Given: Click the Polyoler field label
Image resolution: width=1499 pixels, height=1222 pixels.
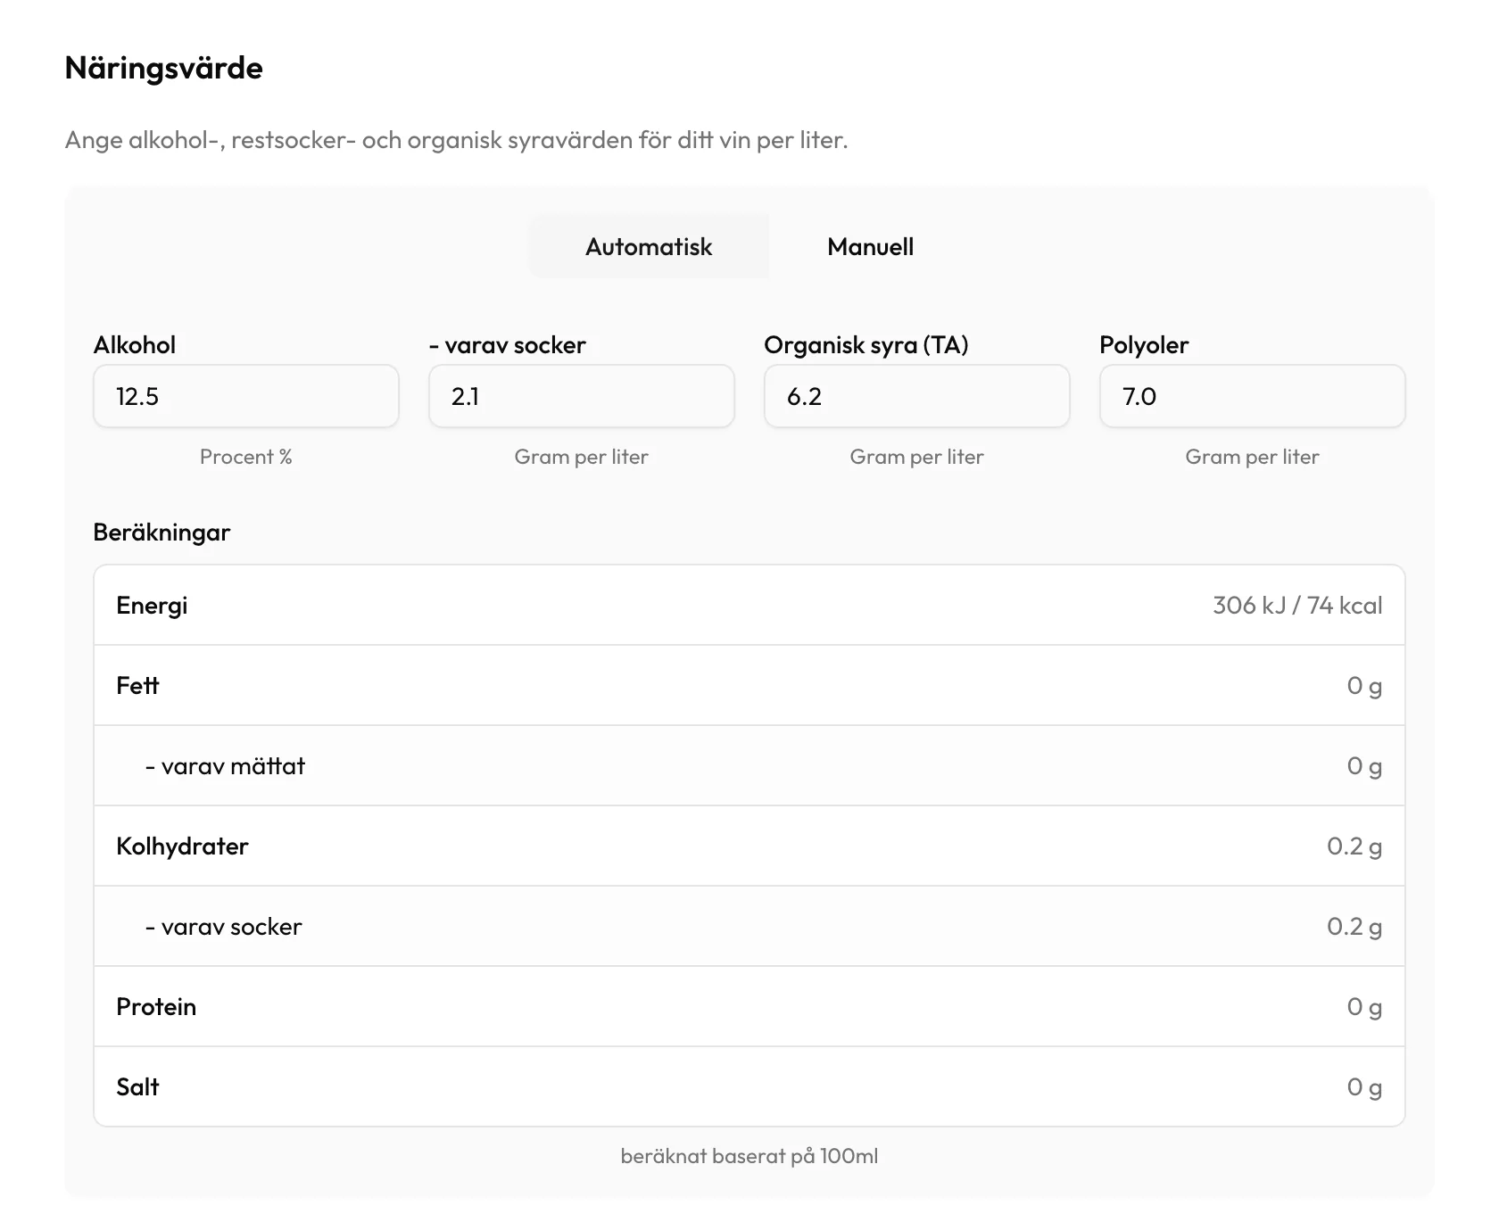Looking at the screenshot, I should [1144, 345].
